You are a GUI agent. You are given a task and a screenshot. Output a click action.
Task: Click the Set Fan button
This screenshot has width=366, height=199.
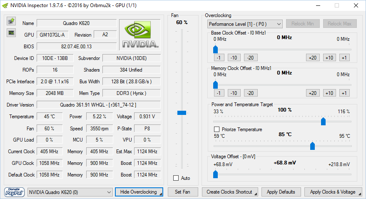pyautogui.click(x=182, y=192)
